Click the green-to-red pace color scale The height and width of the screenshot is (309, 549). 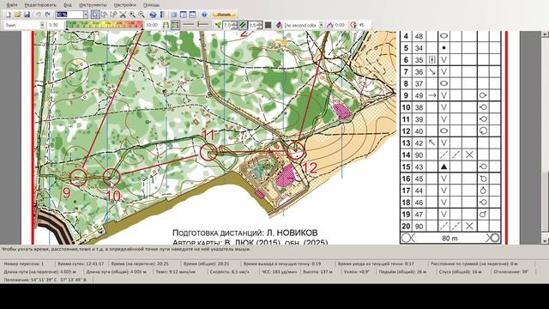tap(105, 25)
